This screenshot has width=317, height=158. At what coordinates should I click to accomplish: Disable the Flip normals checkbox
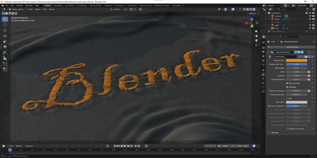(287, 83)
